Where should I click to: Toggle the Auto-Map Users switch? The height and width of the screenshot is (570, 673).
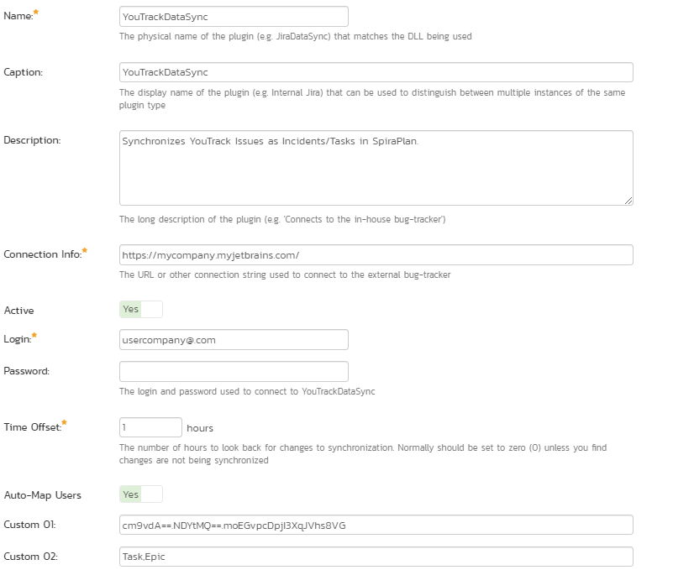141,494
